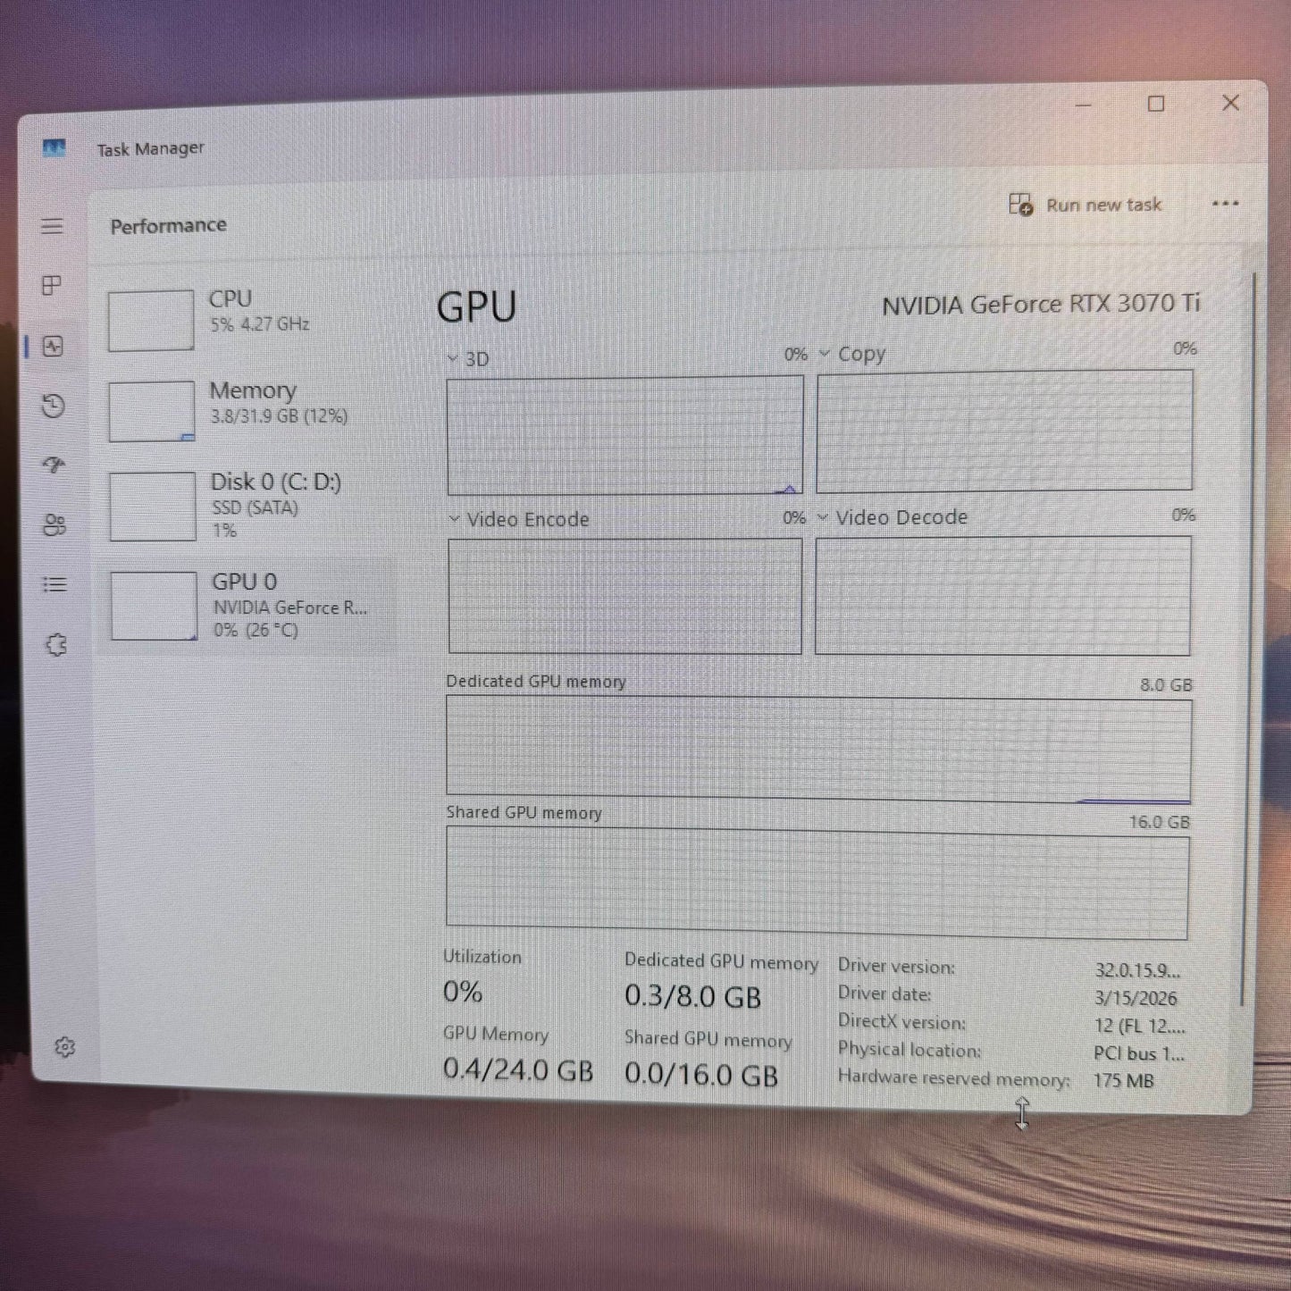Open the Details list page icon

(x=54, y=584)
